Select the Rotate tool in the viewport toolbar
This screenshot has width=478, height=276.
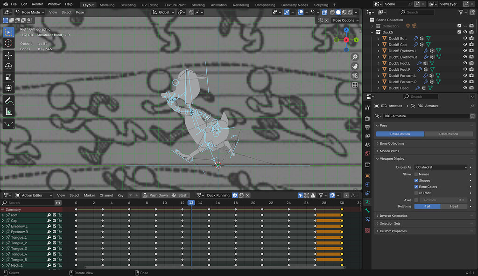(8, 66)
